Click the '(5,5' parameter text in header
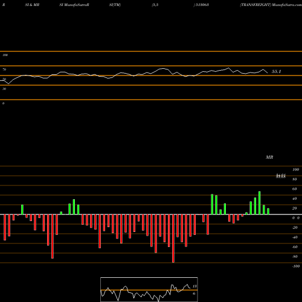Viewport: 302px width, 302px height. click(x=155, y=5)
